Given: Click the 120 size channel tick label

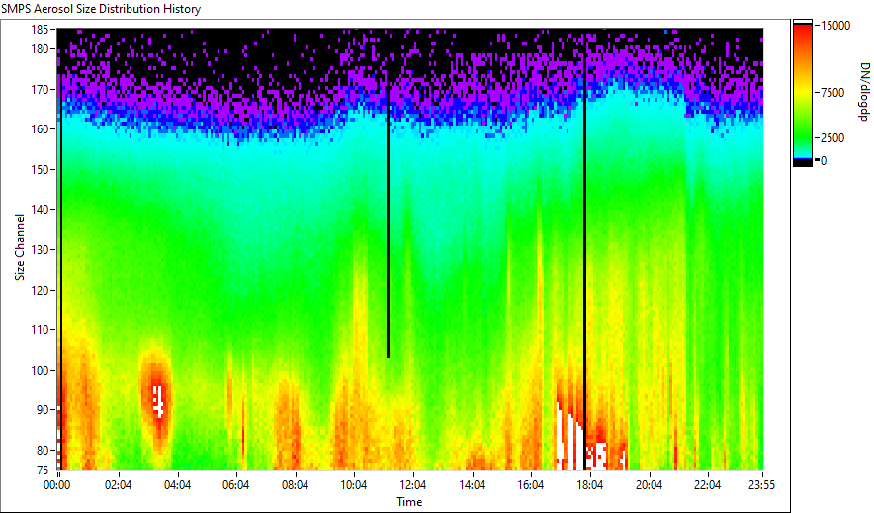Looking at the screenshot, I should [x=41, y=290].
